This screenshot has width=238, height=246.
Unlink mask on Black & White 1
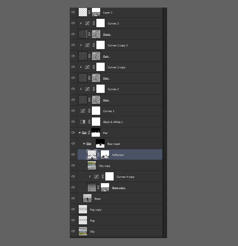click(x=89, y=122)
